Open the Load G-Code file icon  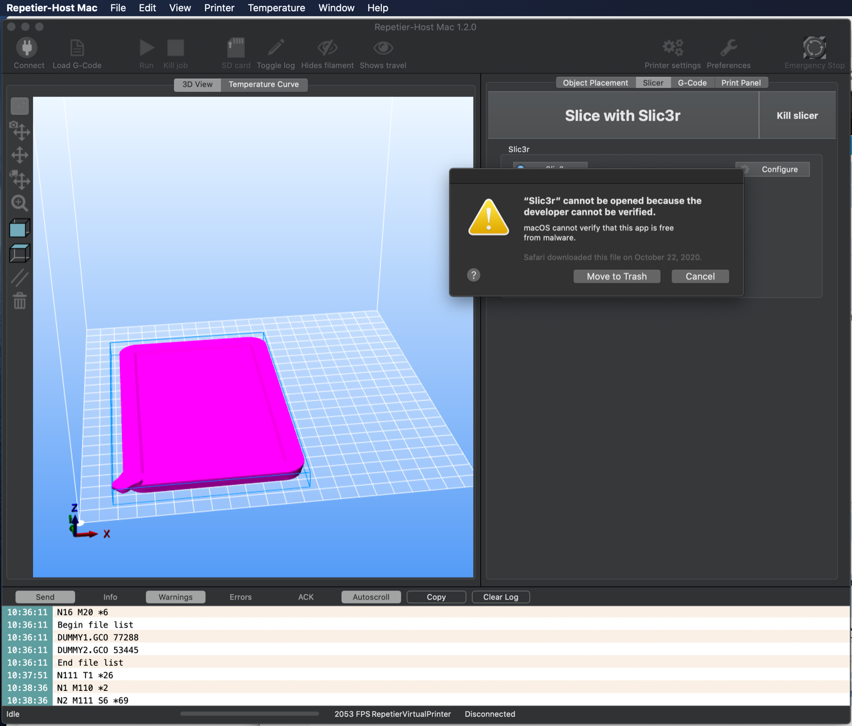tap(77, 48)
